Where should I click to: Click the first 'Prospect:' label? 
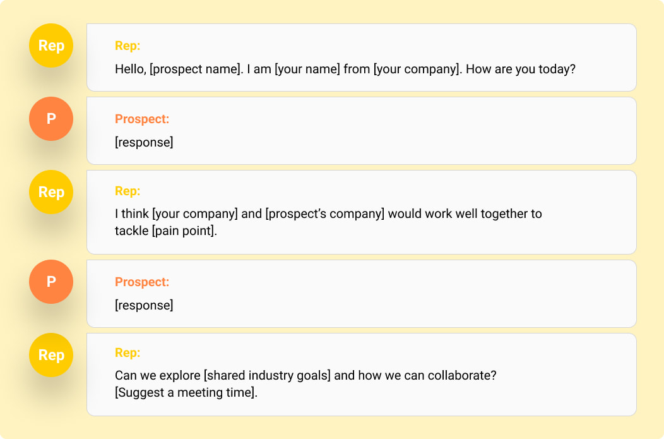click(142, 119)
